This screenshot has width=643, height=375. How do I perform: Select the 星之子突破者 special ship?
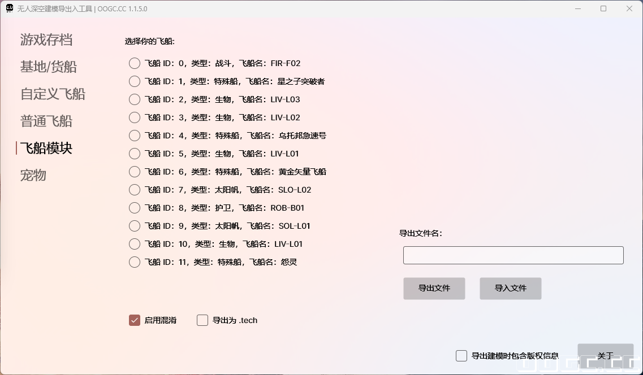coord(134,81)
